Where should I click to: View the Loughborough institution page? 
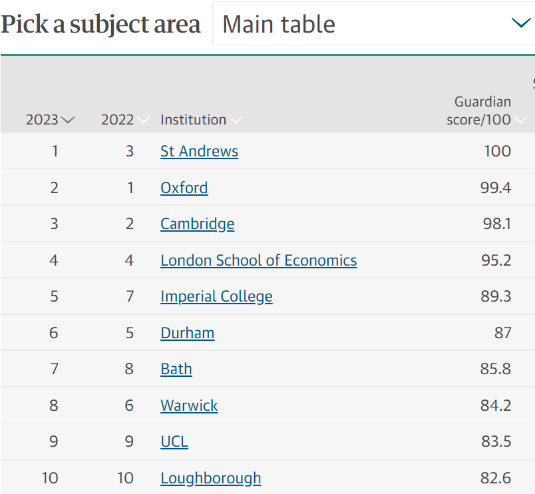coord(210,478)
